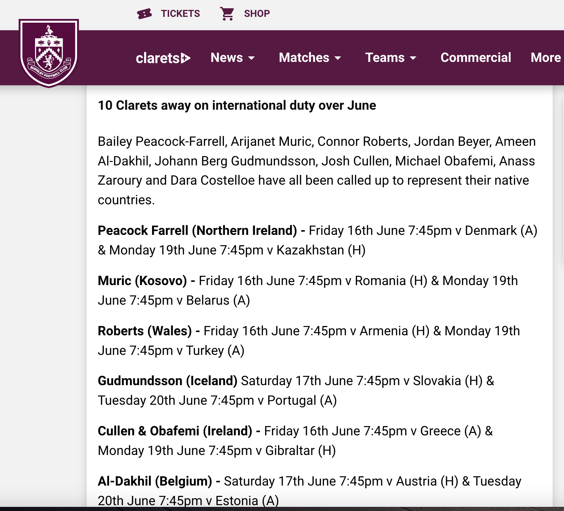Open the clarets+ logo link

click(163, 58)
